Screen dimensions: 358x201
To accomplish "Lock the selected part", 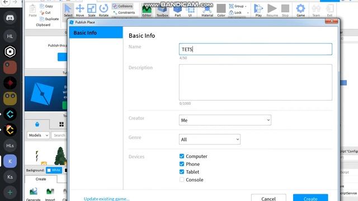I will pos(235,12).
